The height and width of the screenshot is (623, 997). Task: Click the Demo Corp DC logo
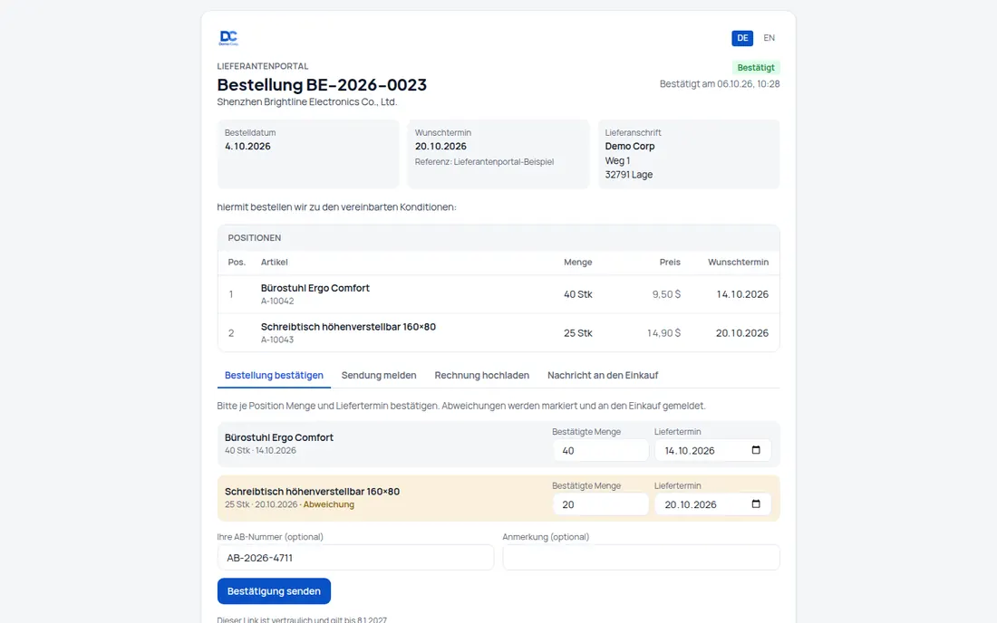pyautogui.click(x=228, y=37)
